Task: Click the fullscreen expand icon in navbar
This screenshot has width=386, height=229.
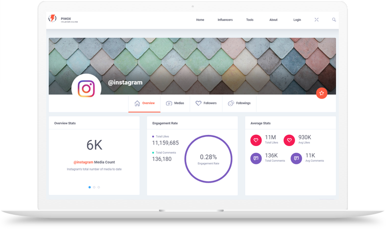Action: click(x=316, y=20)
